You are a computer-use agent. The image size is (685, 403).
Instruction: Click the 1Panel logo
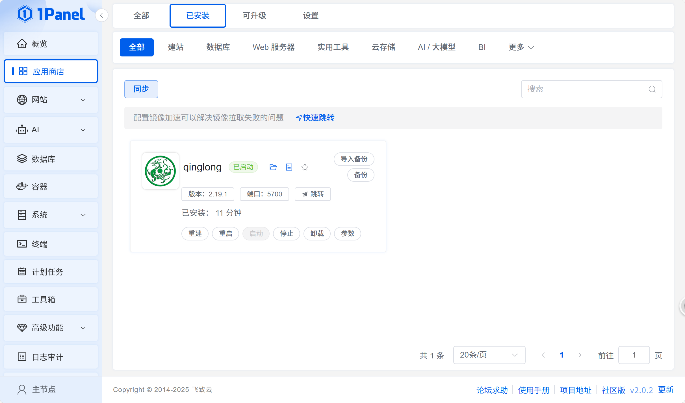pos(51,14)
